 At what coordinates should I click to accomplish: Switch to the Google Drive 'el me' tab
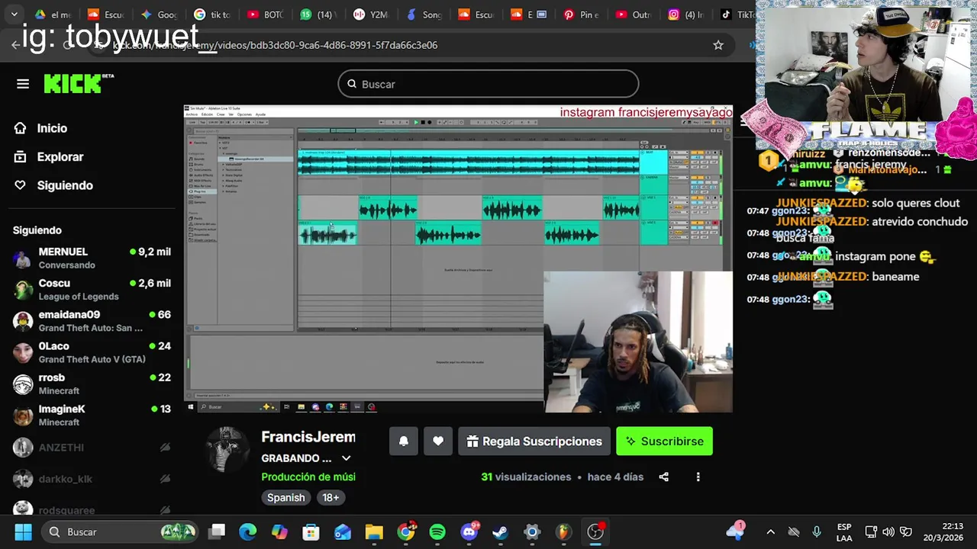pos(52,14)
